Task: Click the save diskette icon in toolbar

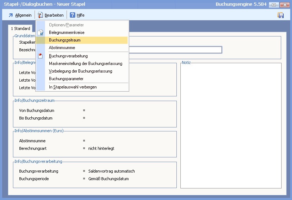Action: click(x=280, y=15)
